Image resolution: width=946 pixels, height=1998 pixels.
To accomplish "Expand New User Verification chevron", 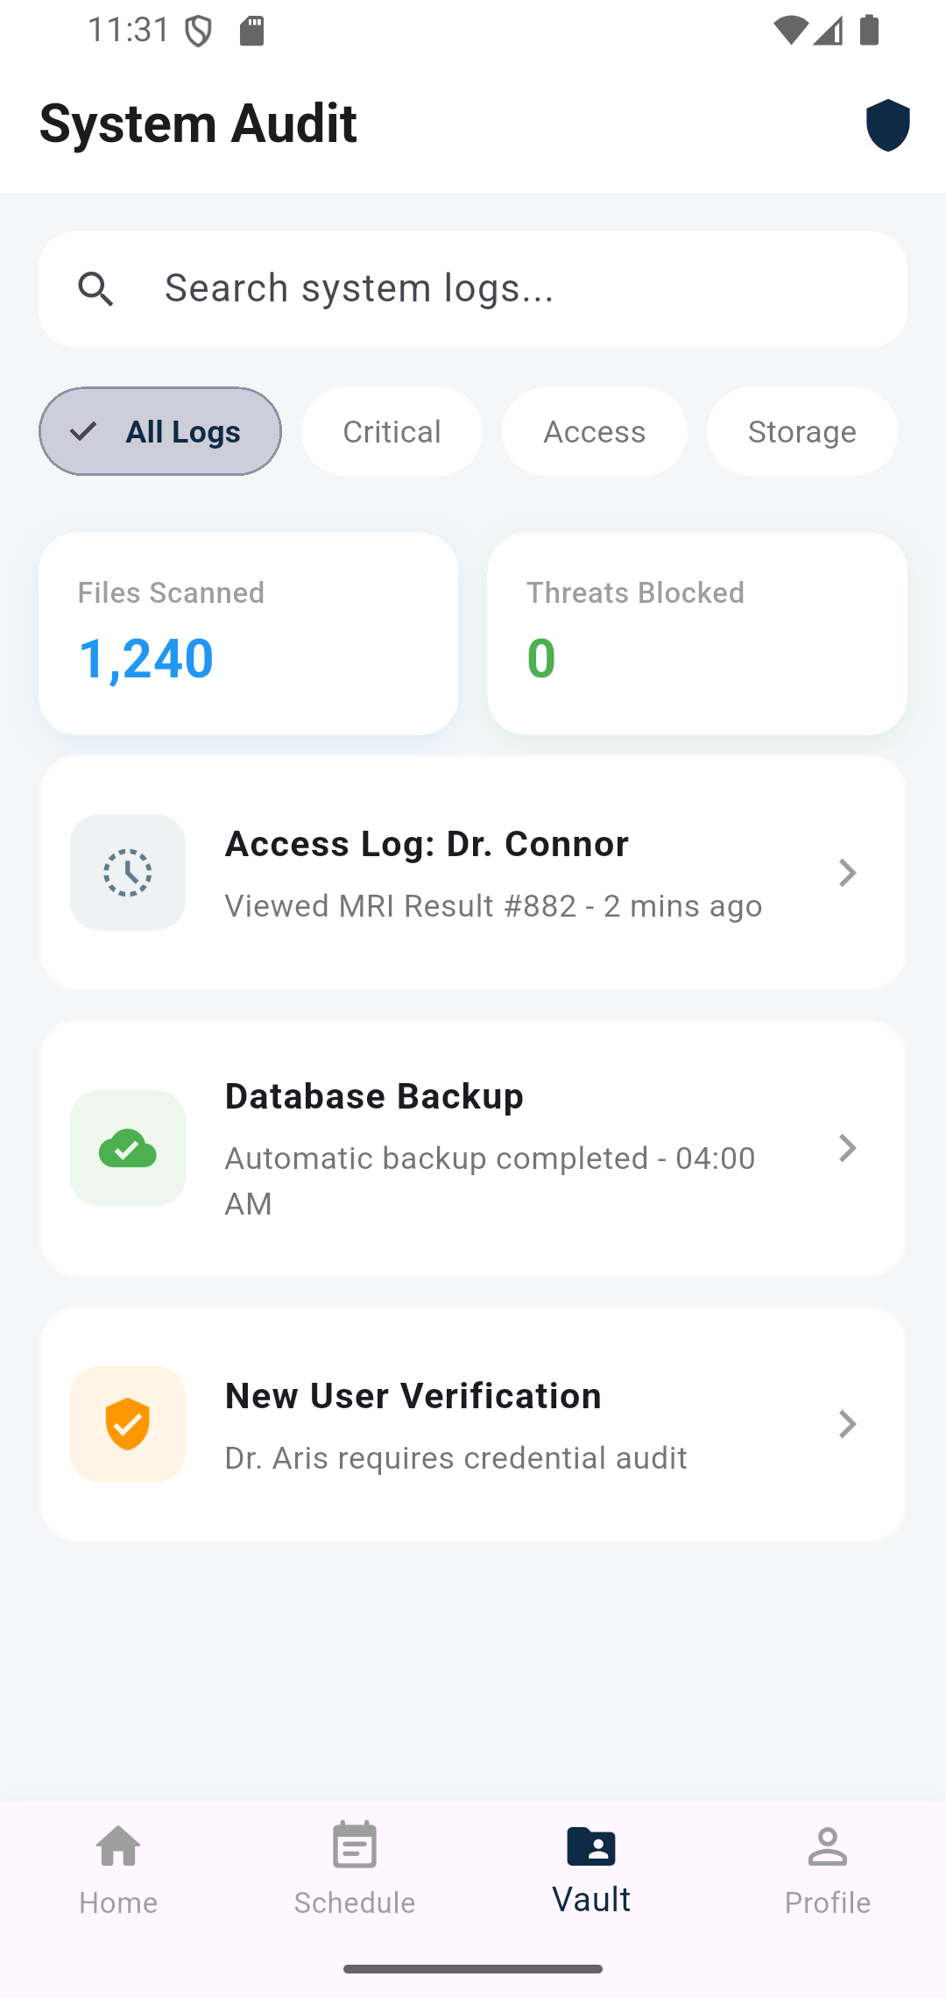I will tap(847, 1424).
